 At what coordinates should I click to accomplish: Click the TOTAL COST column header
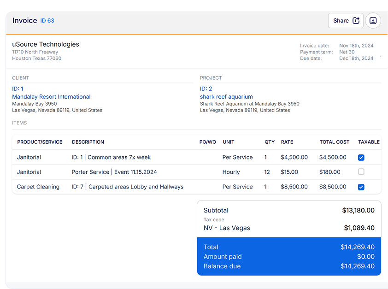click(334, 142)
